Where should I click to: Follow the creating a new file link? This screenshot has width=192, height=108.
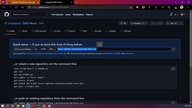click(34, 53)
